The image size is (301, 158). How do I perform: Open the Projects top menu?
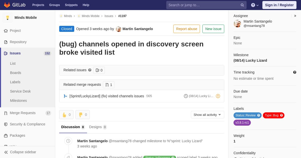pos(38,5)
